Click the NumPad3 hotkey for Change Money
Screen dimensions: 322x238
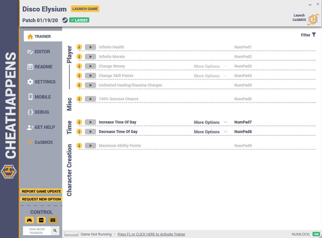pos(243,66)
